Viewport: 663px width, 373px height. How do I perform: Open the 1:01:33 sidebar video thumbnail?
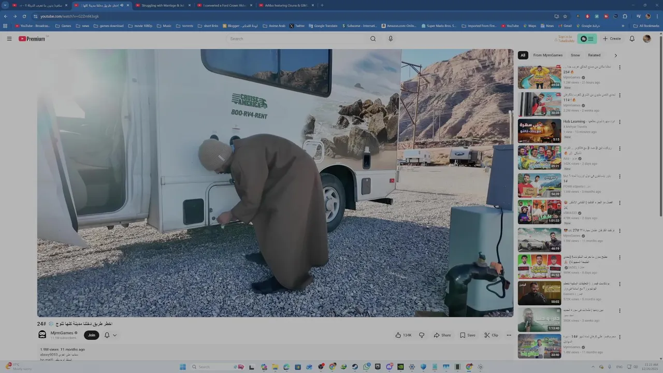point(539,211)
